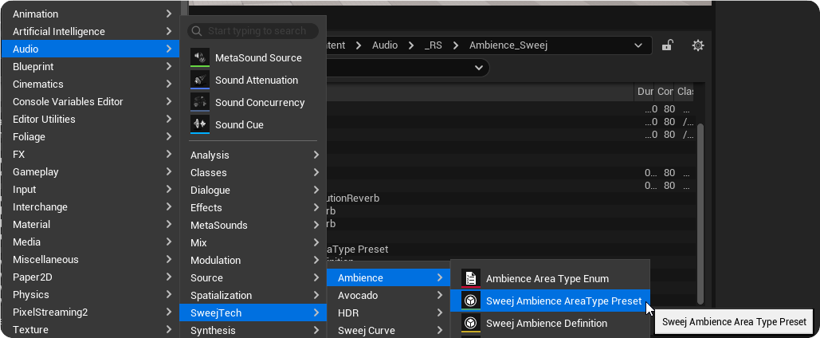Open content browser settings gear
This screenshot has width=820, height=338.
[x=697, y=45]
